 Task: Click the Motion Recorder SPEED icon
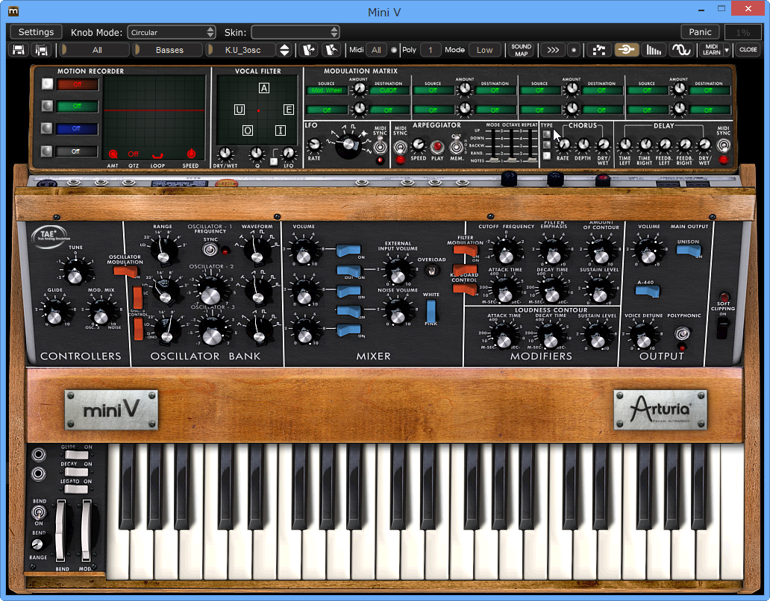[x=191, y=154]
